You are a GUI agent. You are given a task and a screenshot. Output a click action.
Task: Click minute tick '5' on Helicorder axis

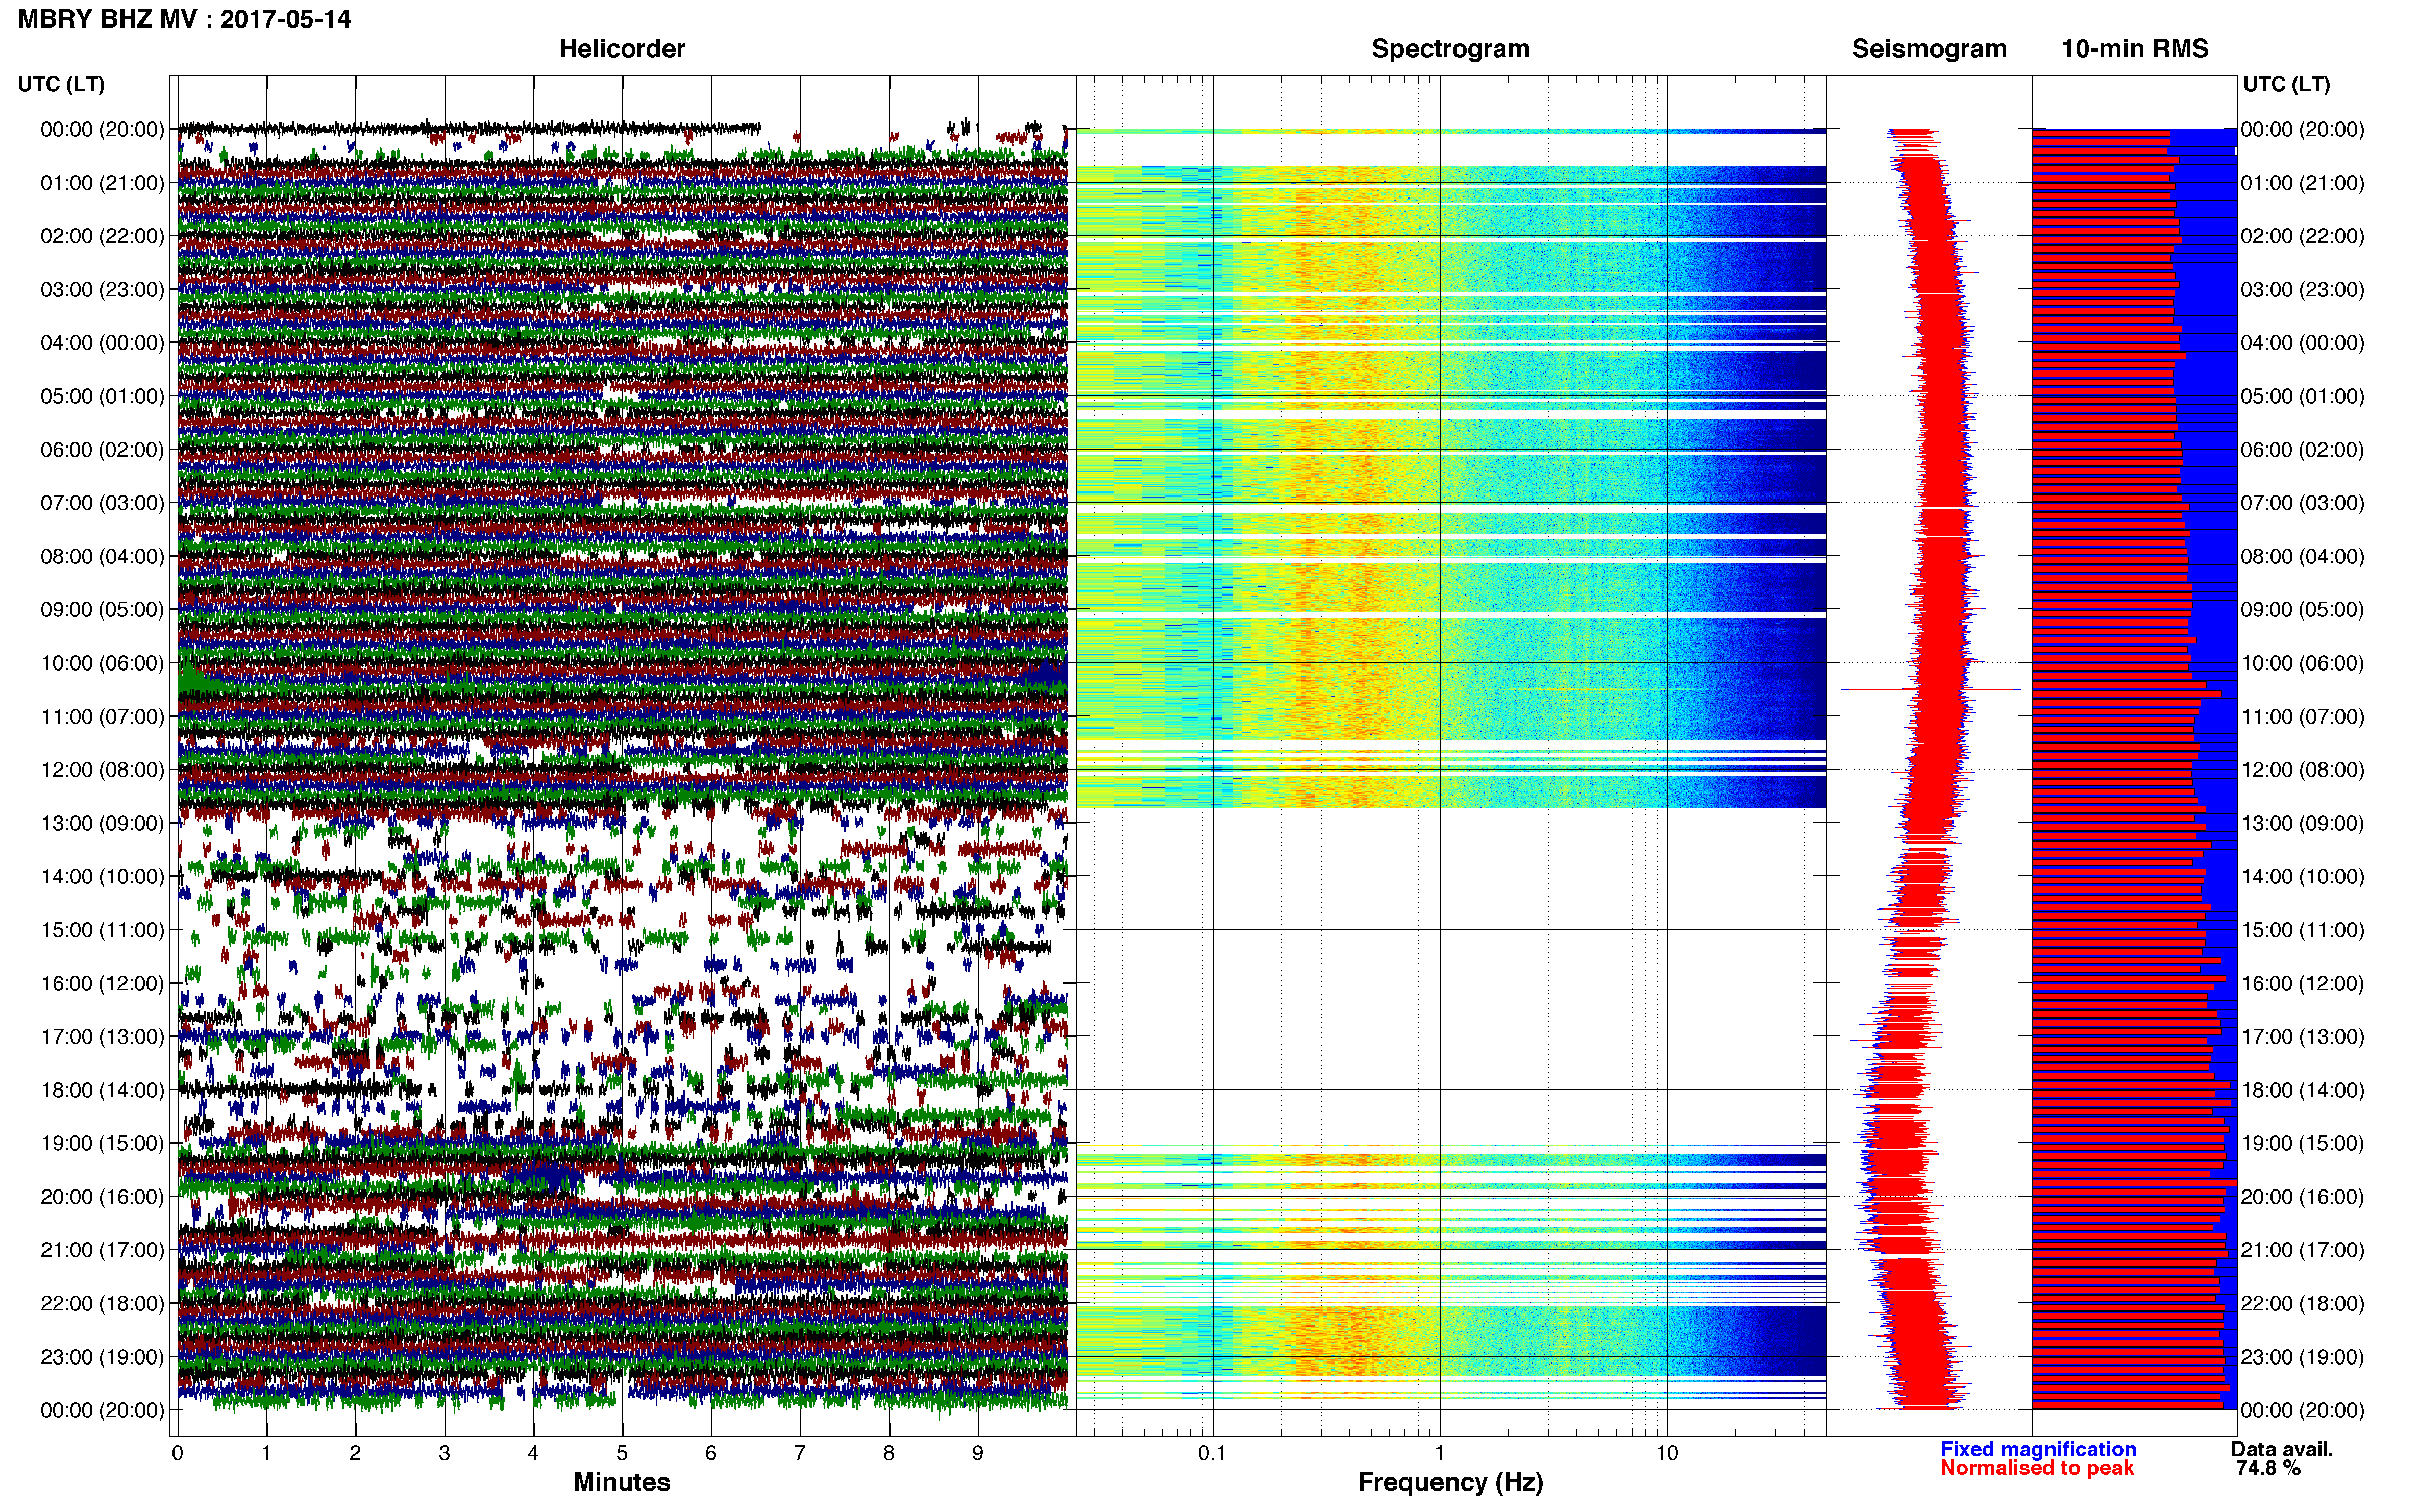coord(622,1453)
